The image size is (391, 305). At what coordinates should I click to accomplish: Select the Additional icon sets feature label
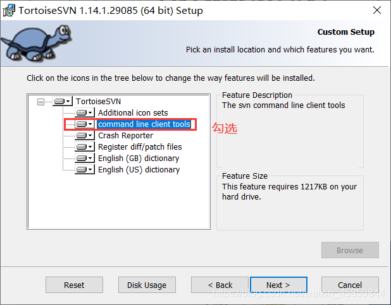click(x=133, y=113)
